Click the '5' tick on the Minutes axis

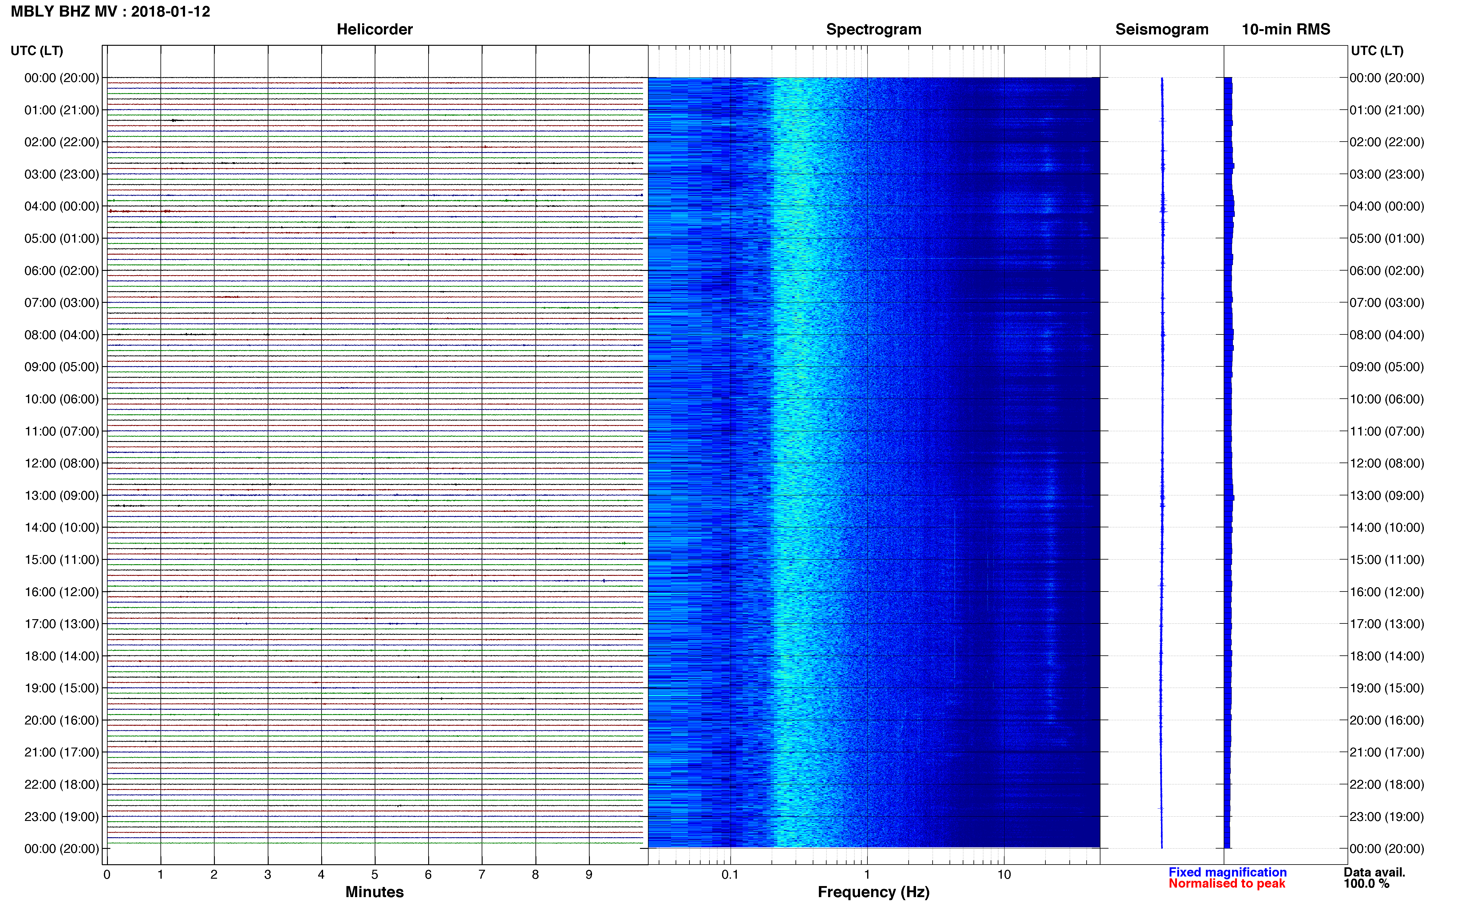point(375,874)
